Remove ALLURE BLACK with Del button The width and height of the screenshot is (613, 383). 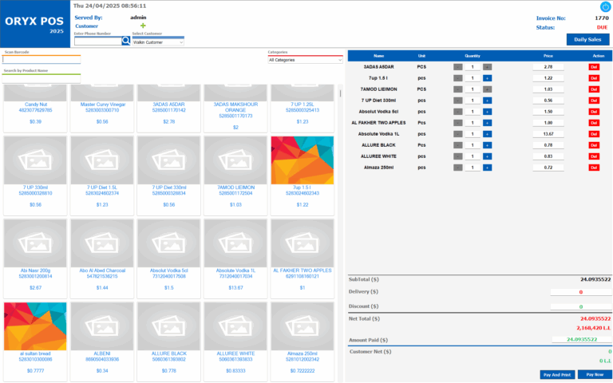click(x=594, y=145)
